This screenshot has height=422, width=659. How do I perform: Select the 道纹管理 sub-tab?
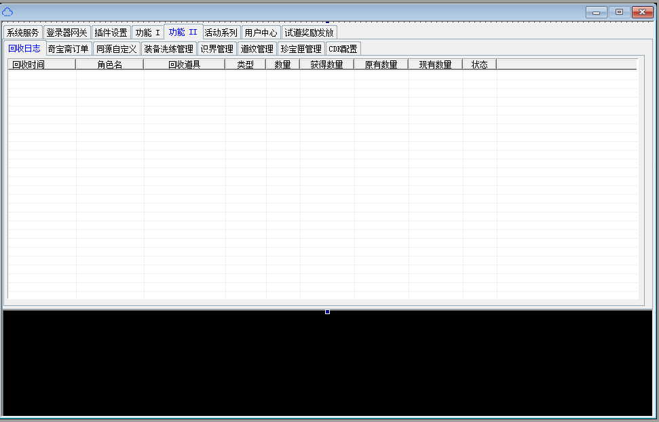click(257, 49)
